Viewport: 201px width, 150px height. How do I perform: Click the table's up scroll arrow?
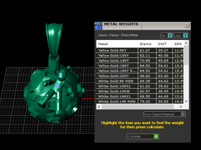pyautogui.click(x=186, y=43)
